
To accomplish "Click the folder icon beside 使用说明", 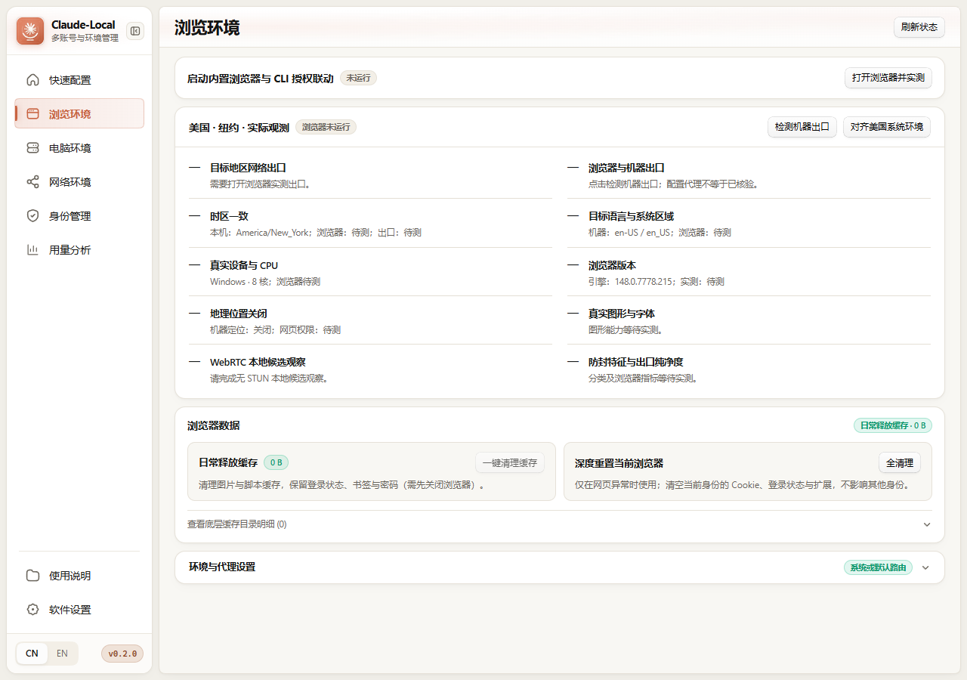I will point(32,576).
